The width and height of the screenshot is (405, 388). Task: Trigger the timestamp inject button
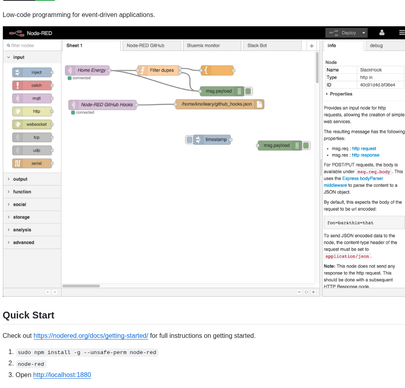pyautogui.click(x=189, y=139)
